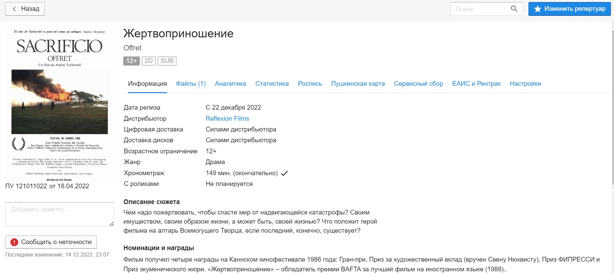Click the back chevron arrow icon
The width and height of the screenshot is (614, 274).
[14, 9]
